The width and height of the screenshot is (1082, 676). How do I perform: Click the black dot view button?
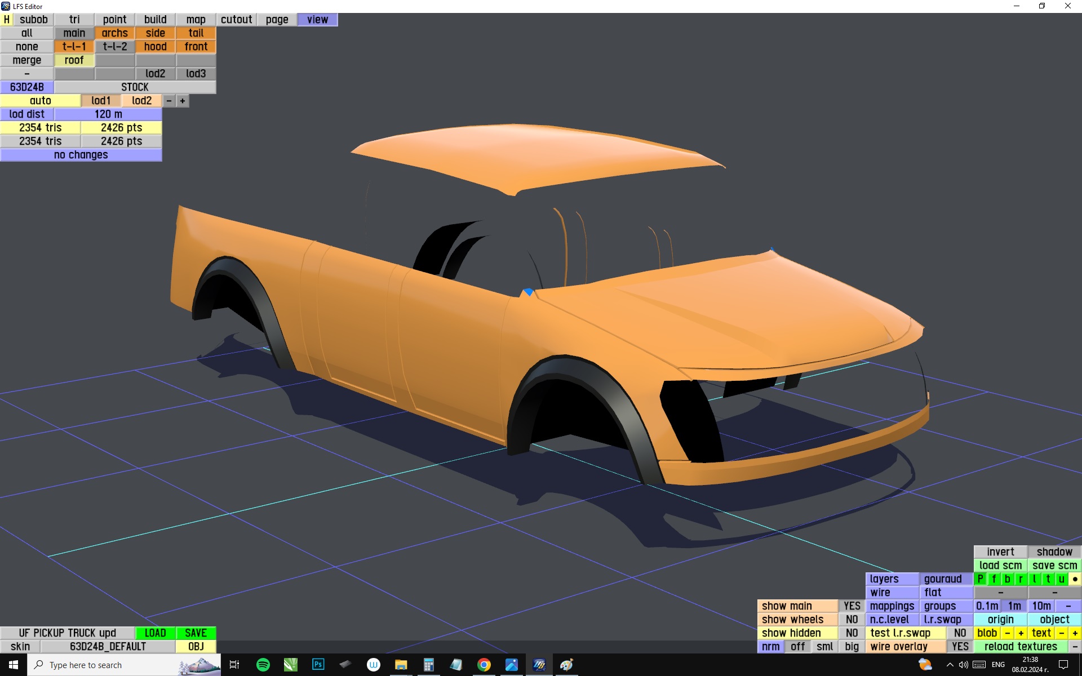[1075, 579]
